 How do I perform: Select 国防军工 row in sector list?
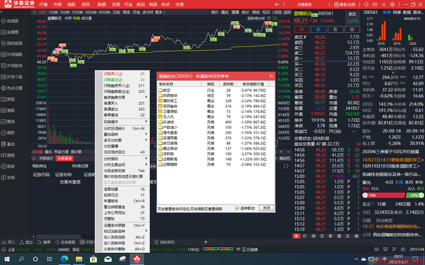216,101
